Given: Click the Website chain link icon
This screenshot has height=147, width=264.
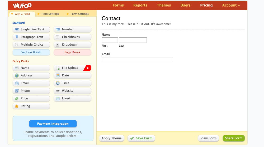Looking at the screenshot, I should pos(58,91).
